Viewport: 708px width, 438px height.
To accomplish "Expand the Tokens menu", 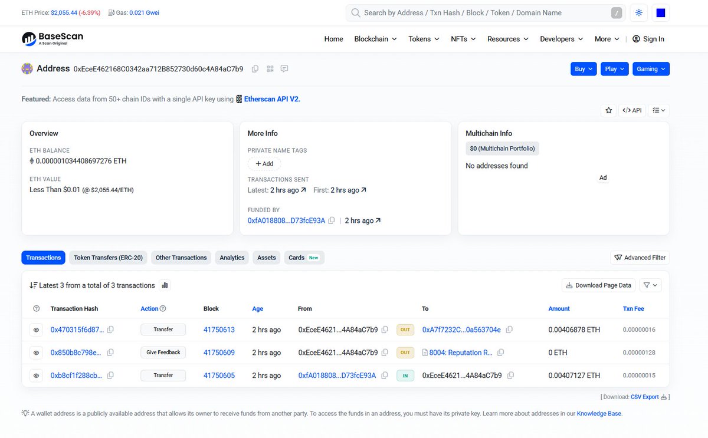I will coord(424,39).
